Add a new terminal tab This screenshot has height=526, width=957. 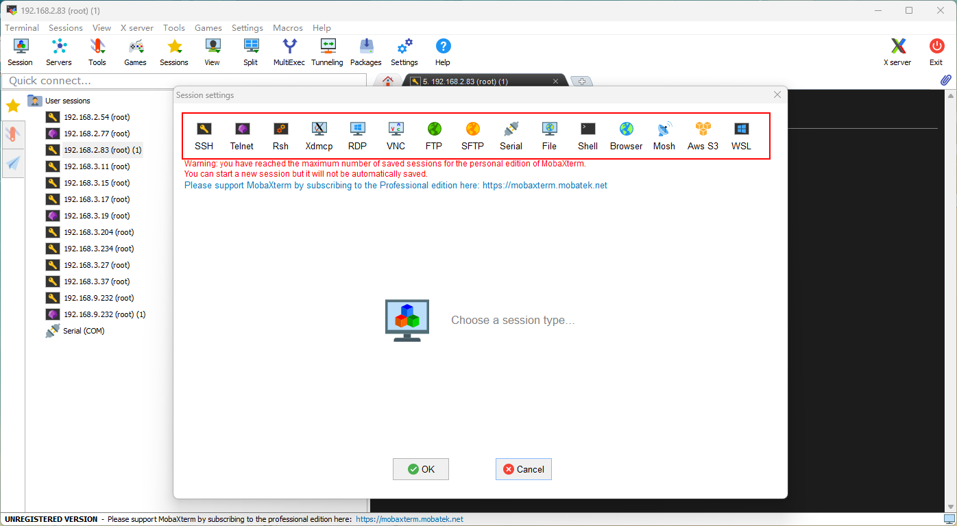point(581,82)
